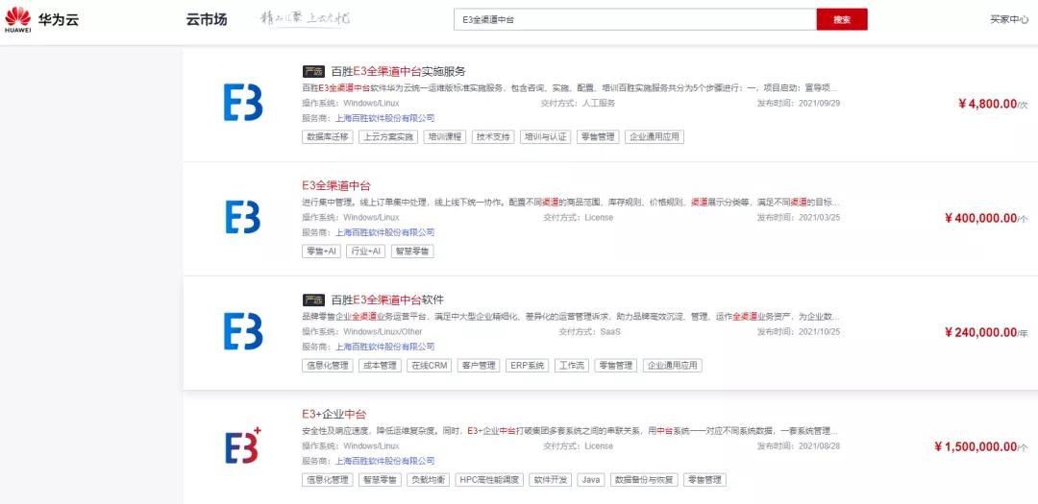Open 买家中心 in the header
Viewport: 1038px width, 504px height.
[1009, 20]
